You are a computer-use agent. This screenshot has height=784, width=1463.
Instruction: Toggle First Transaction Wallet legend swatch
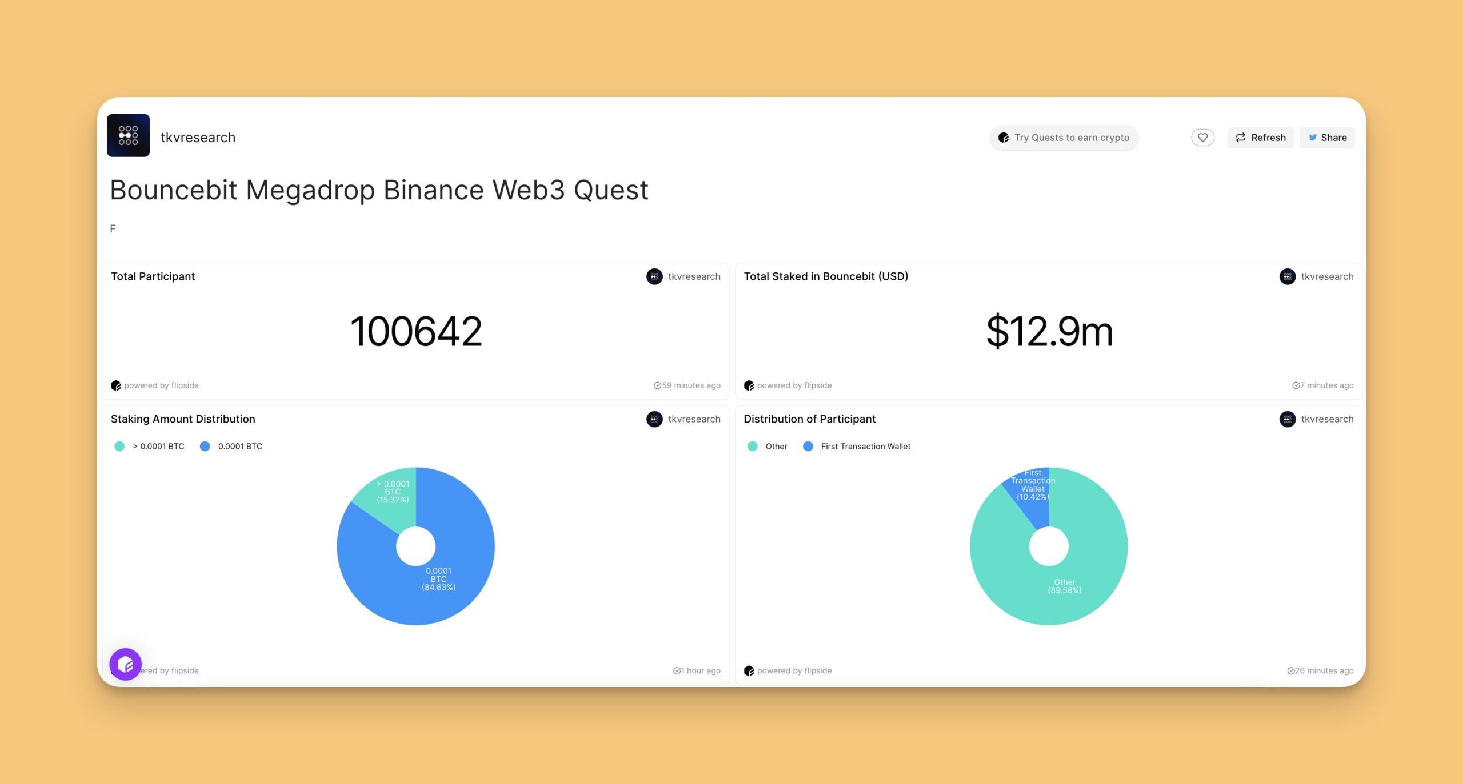[808, 447]
